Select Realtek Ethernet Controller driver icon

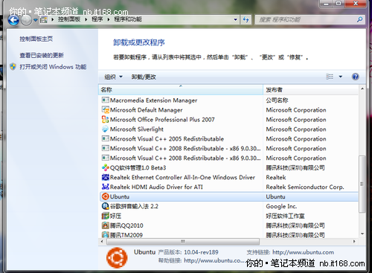pos(106,177)
